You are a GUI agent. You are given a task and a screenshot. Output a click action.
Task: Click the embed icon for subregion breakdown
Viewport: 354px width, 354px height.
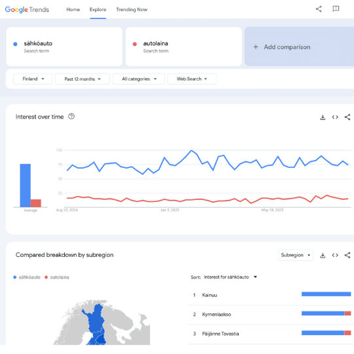335,255
